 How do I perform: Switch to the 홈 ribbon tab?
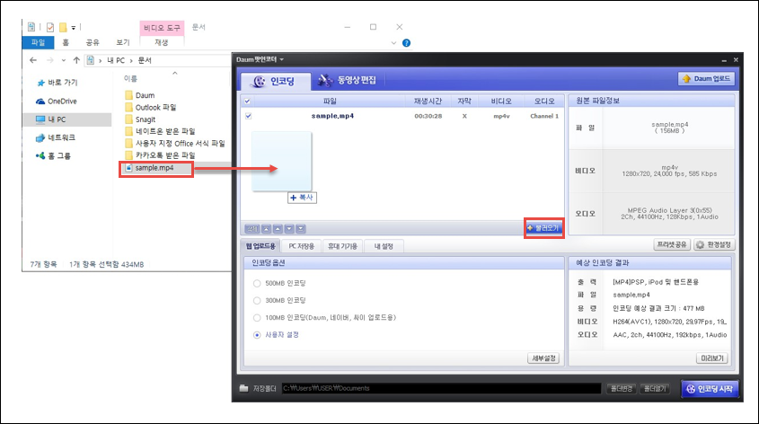tap(66, 42)
